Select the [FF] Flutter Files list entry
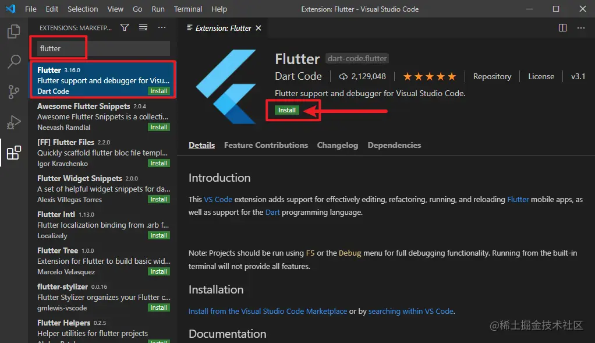The image size is (595, 343). click(103, 153)
